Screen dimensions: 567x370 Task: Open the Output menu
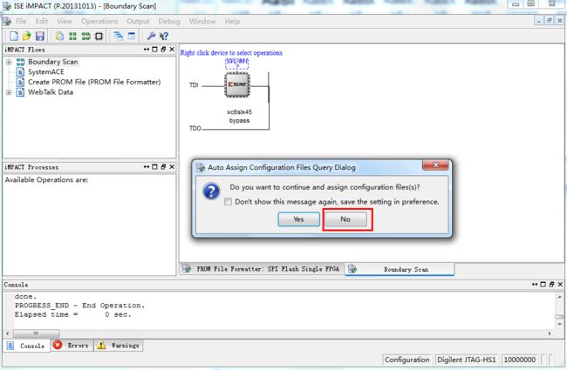click(138, 21)
